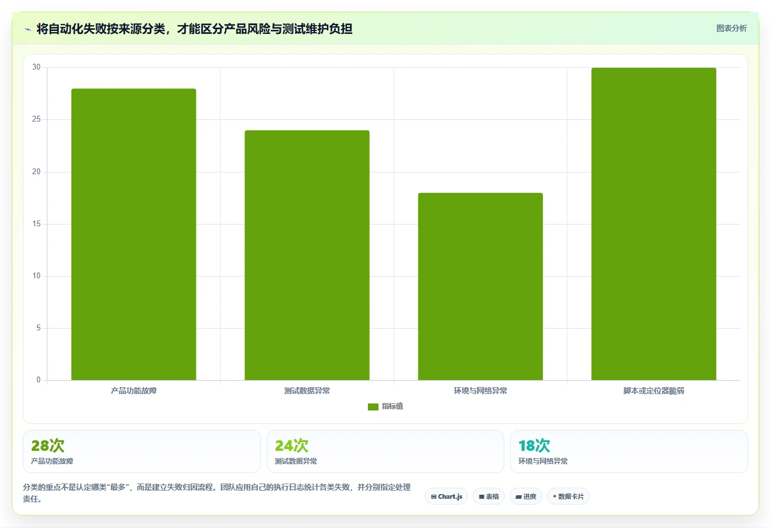The image size is (771, 528).
Task: Click the 测试数据异常 bar in chart
Action: click(307, 256)
